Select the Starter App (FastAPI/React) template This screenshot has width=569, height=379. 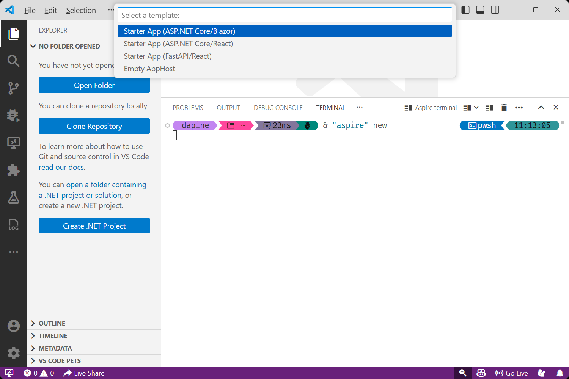(168, 56)
